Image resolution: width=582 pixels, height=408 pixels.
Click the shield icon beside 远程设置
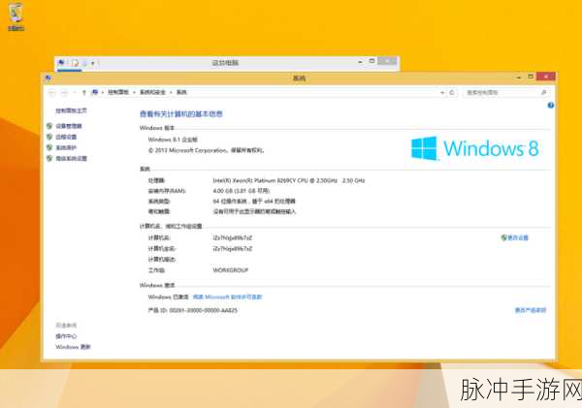tap(49, 137)
